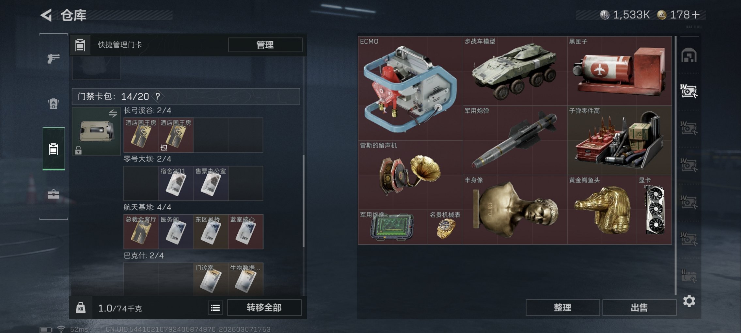
Task: Click the plus beside 178 currency
Action: 696,15
